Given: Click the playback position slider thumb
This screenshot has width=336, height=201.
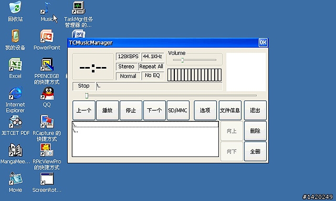Looking at the screenshot, I should 87,95.
